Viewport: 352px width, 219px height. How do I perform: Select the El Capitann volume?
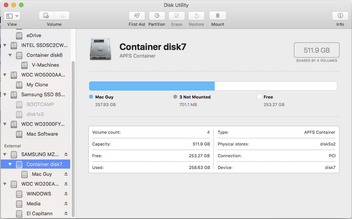click(39, 214)
